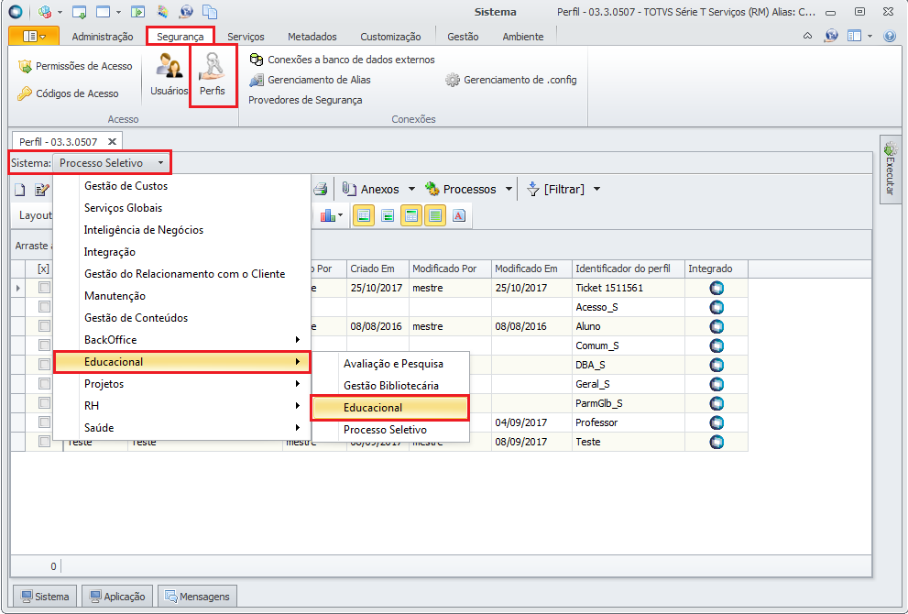
Task: Click the colored cubes icon in title bar
Action: point(45,12)
